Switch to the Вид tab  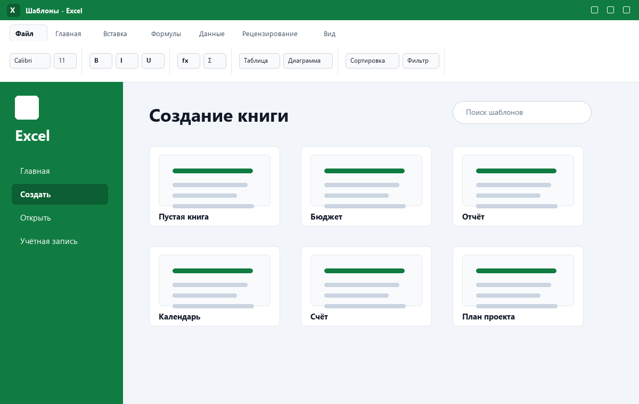330,33
